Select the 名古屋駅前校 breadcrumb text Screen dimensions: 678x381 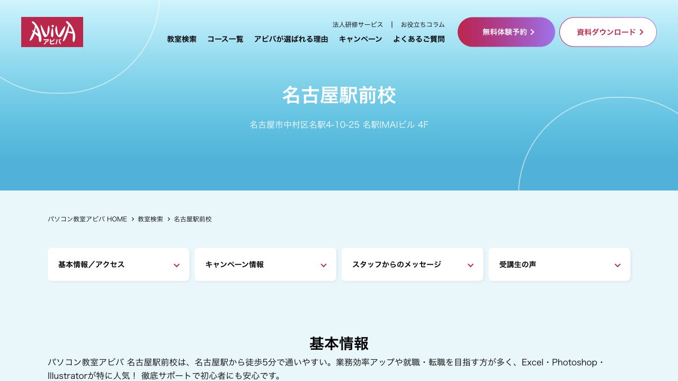(x=193, y=219)
